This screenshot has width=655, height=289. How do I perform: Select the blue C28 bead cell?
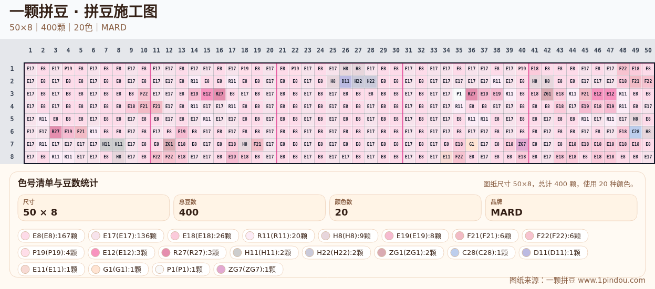tap(636, 132)
